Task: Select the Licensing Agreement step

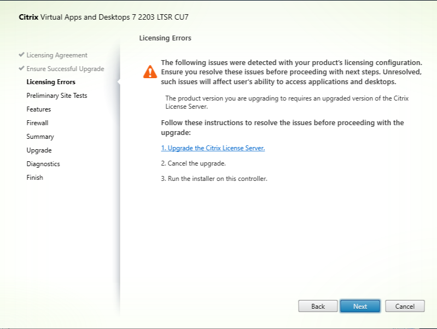Action: pyautogui.click(x=57, y=55)
